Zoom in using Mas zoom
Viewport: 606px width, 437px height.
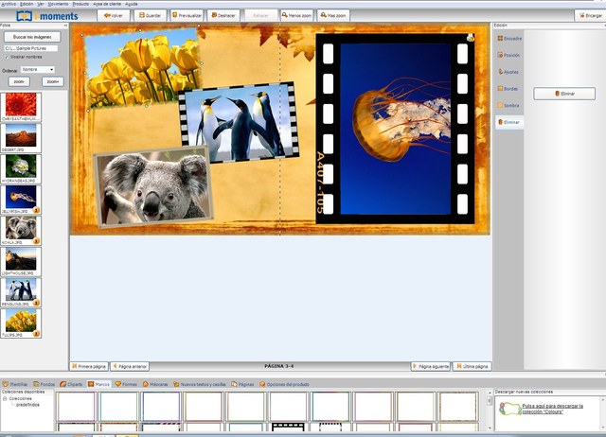pyautogui.click(x=332, y=16)
